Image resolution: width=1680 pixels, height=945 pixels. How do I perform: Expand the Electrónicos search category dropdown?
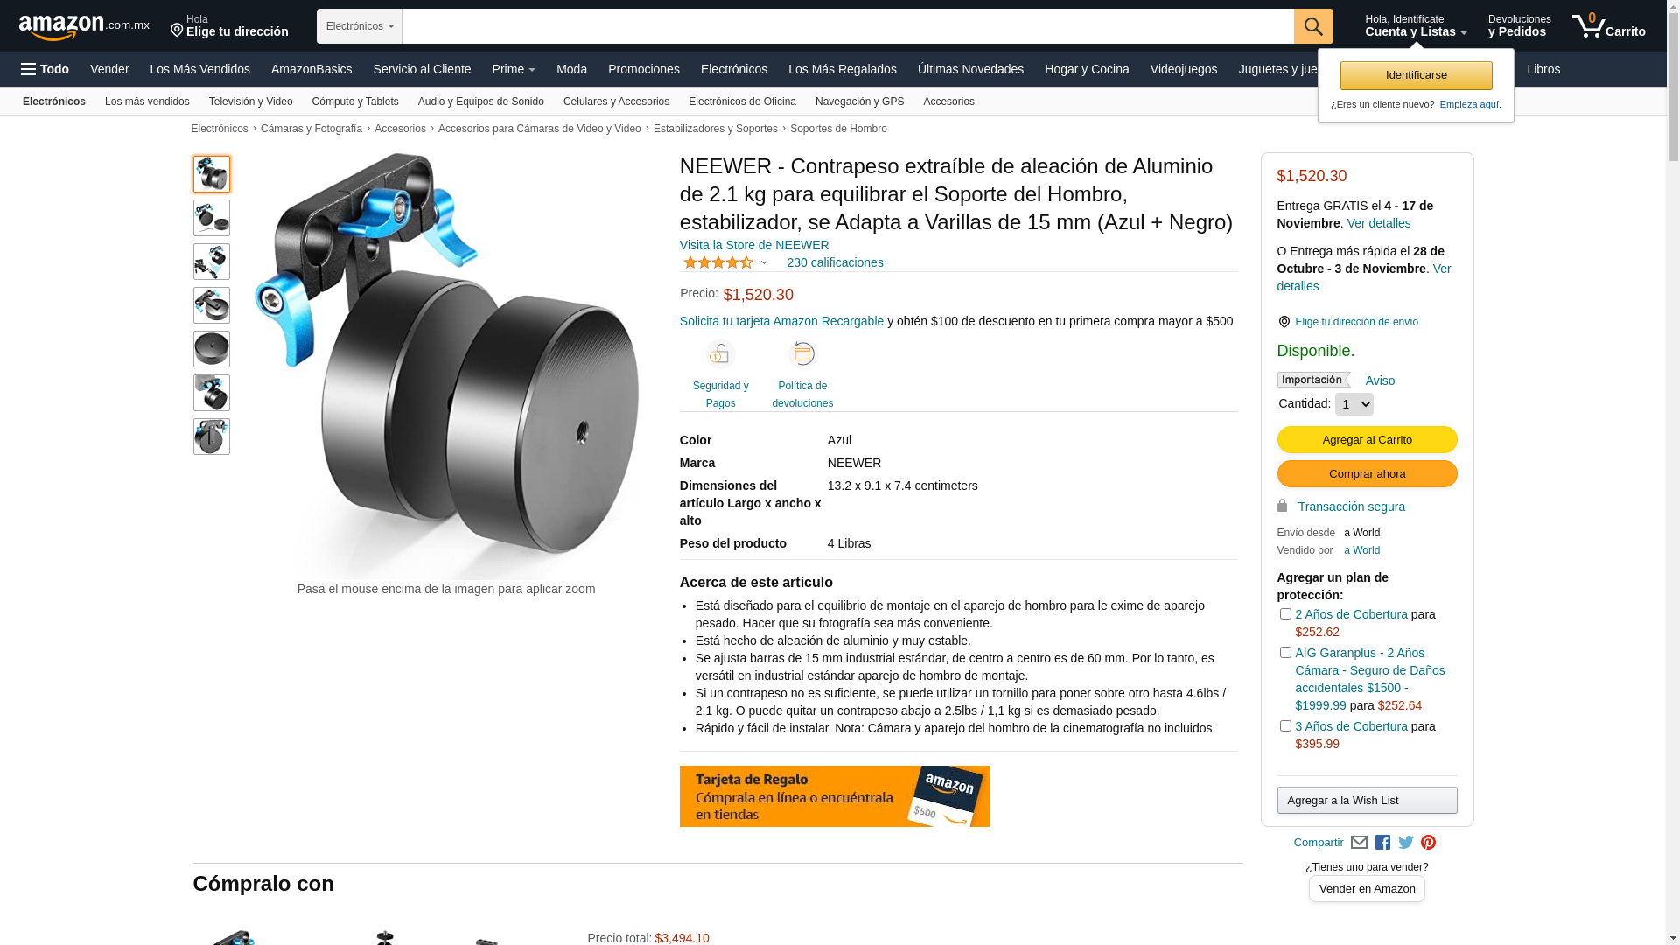pos(360,26)
